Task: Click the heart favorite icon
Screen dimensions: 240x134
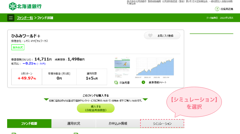Action: [150, 36]
